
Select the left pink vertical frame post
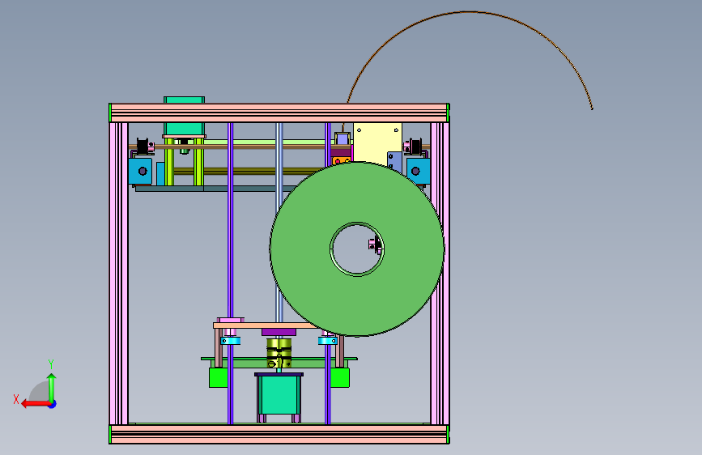119,273
